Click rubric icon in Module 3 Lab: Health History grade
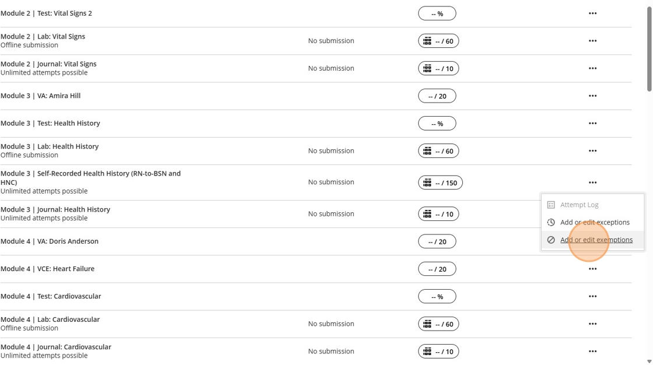653x365 pixels. pyautogui.click(x=427, y=151)
